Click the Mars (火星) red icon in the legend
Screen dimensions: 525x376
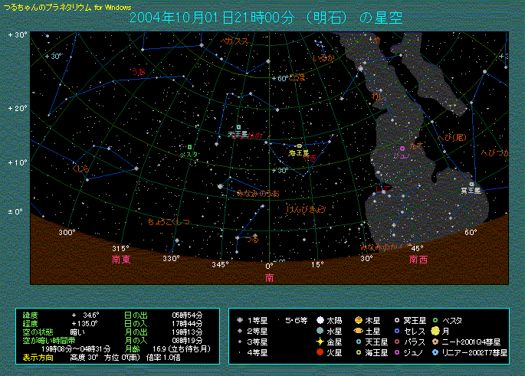(320, 352)
